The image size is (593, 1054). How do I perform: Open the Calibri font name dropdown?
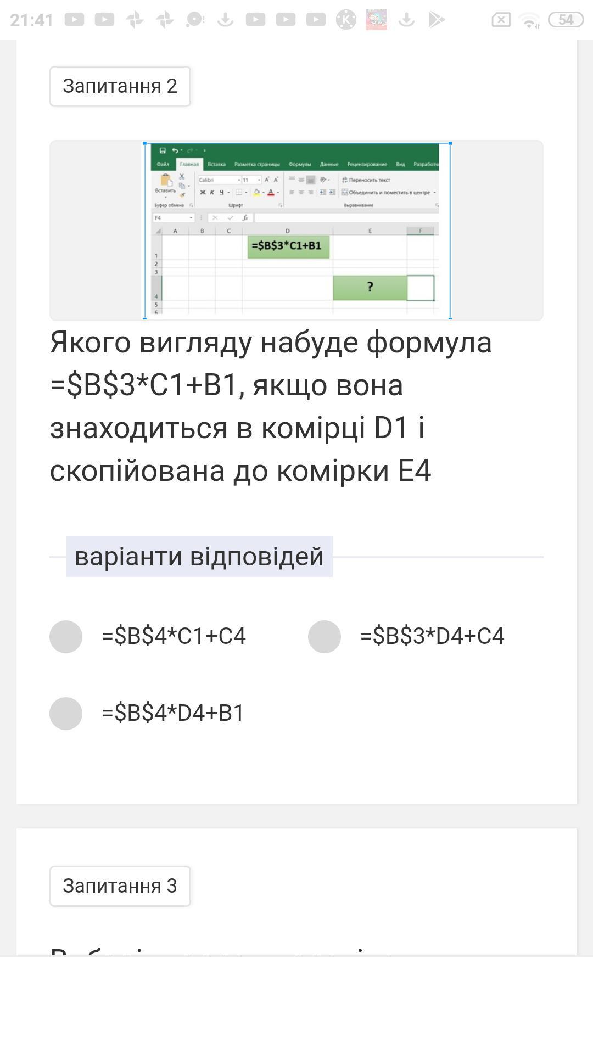239,180
